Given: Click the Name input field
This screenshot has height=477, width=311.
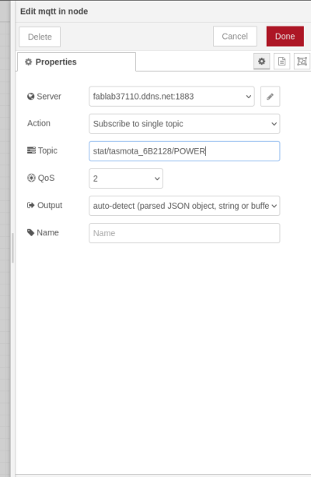Looking at the screenshot, I should click(x=184, y=233).
